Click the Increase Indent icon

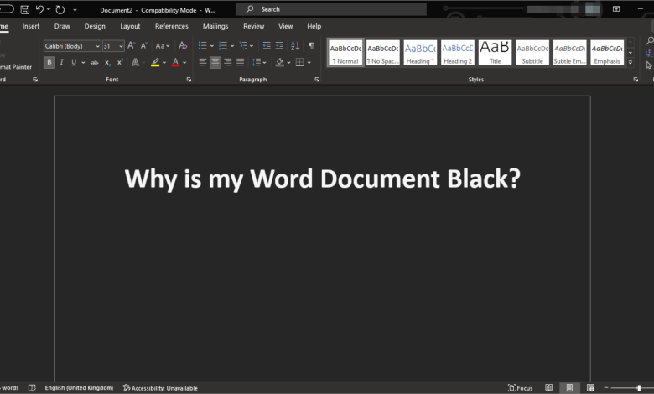click(x=279, y=46)
